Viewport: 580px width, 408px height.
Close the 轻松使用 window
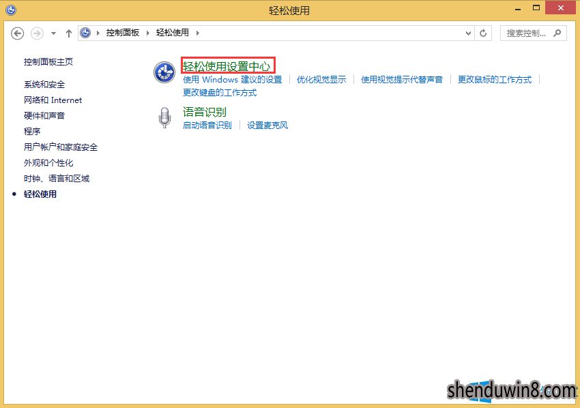561,8
